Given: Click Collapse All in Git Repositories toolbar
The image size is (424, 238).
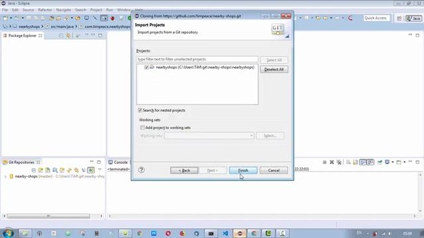Looking at the screenshot, I should pyautogui.click(x=34, y=170).
